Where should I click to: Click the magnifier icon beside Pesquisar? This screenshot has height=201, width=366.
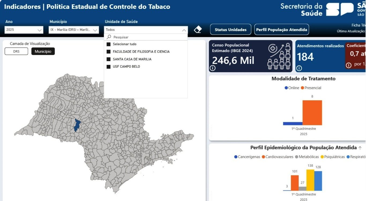pyautogui.click(x=109, y=37)
